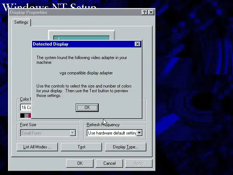Click the Font Size group label

(28, 125)
